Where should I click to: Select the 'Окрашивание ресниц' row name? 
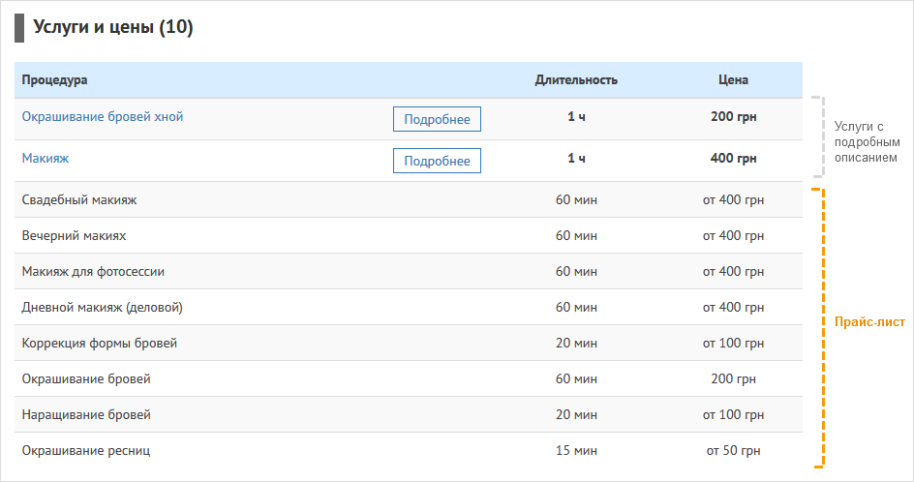coord(86,450)
